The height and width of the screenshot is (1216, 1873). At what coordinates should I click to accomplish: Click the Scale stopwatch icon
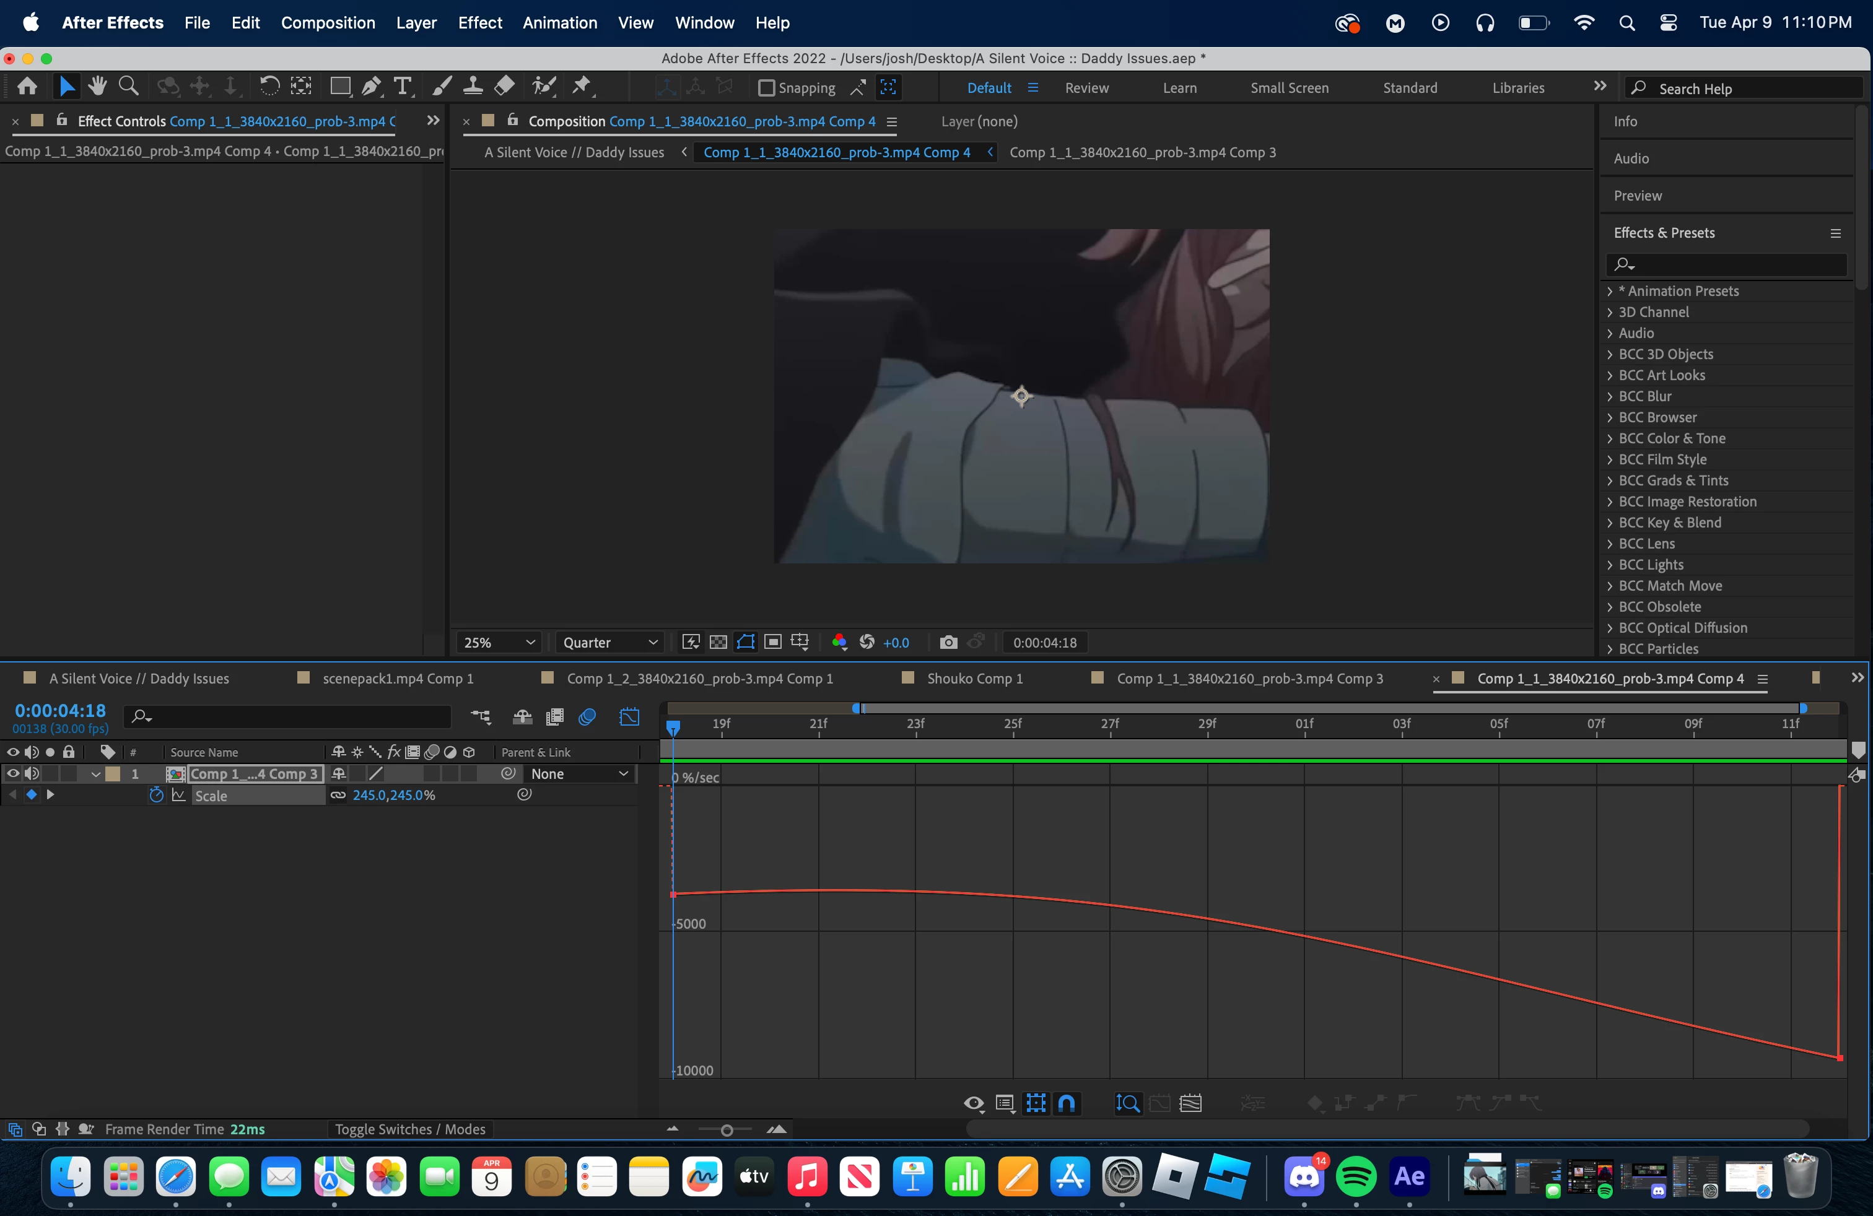[156, 795]
